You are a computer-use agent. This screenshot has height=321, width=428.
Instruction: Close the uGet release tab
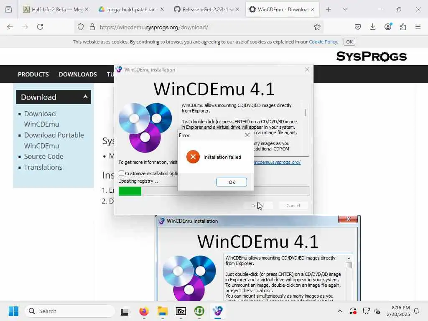237,9
